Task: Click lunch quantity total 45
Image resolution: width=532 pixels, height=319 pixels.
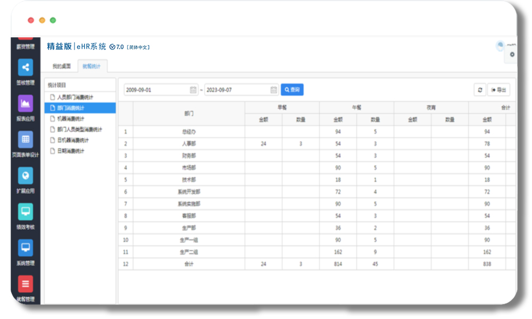Action: (375, 264)
